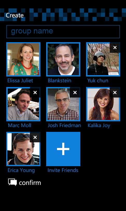Click the Invite Friends label
This screenshot has width=126, height=211.
(x=63, y=170)
